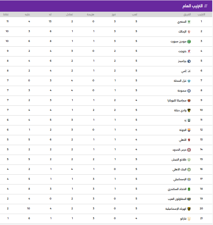Screen dimensions: 213x225
Task: Click مودرن سبورت's 8 goals-for value
Action: [x=51, y=41]
